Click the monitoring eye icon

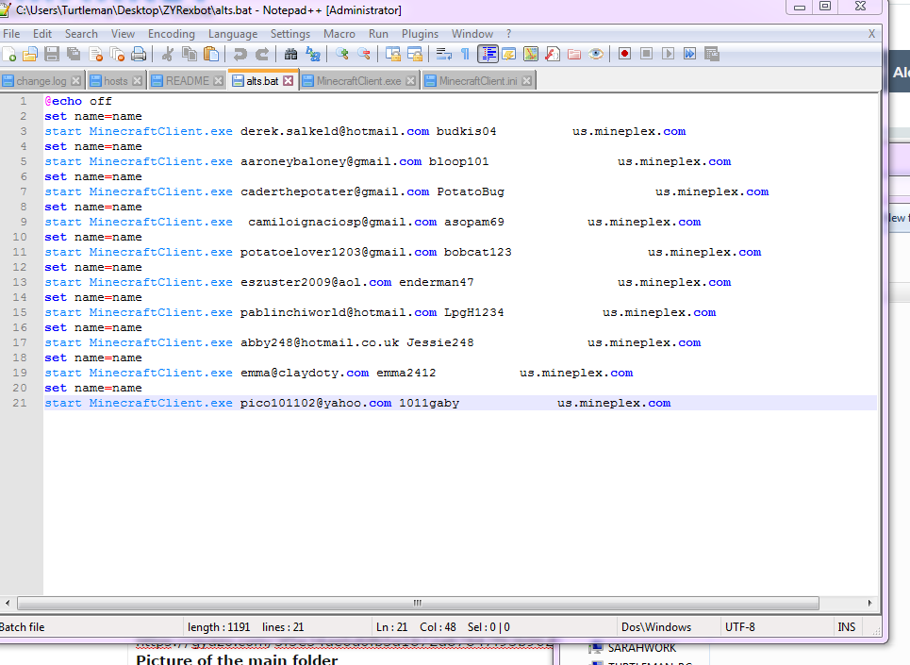(x=596, y=55)
